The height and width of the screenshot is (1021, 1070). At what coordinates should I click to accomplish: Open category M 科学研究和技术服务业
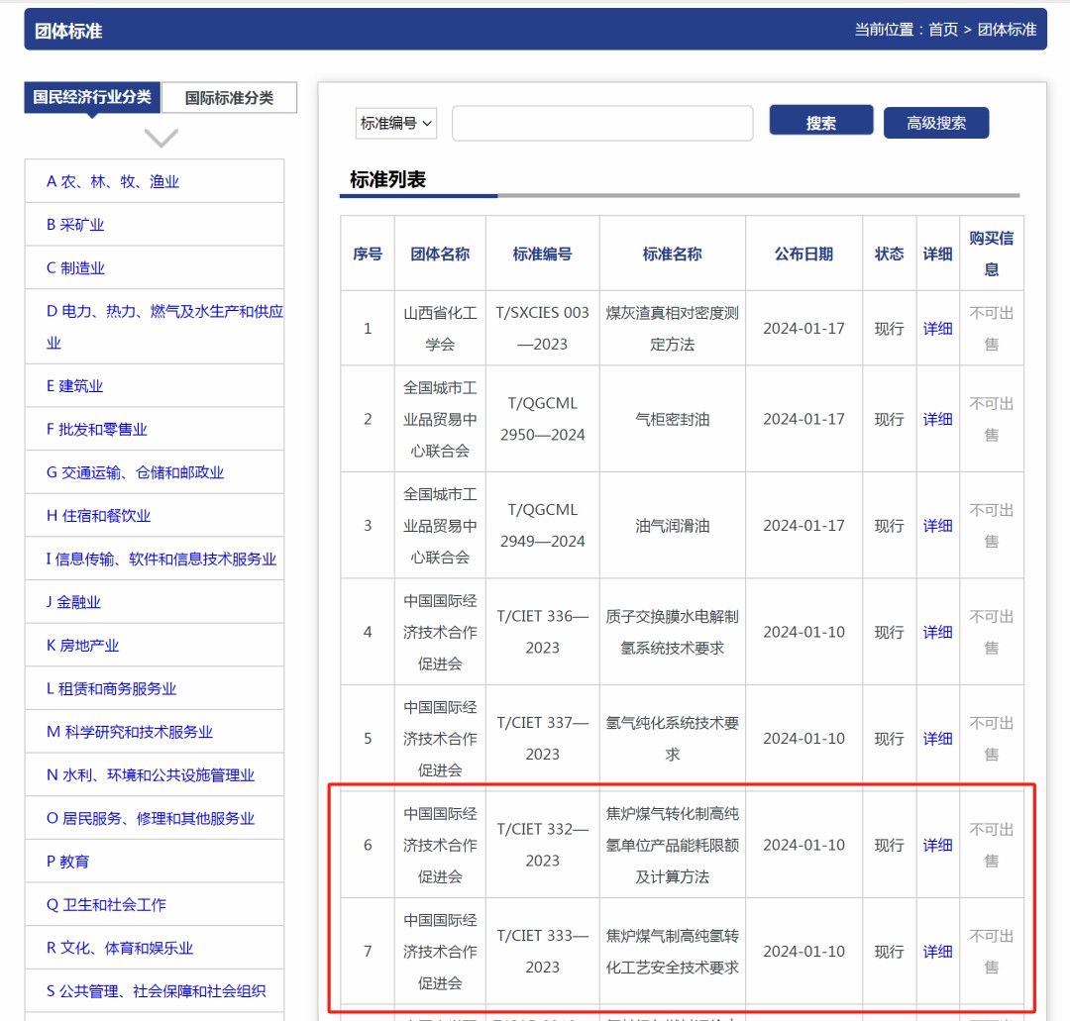coord(130,732)
